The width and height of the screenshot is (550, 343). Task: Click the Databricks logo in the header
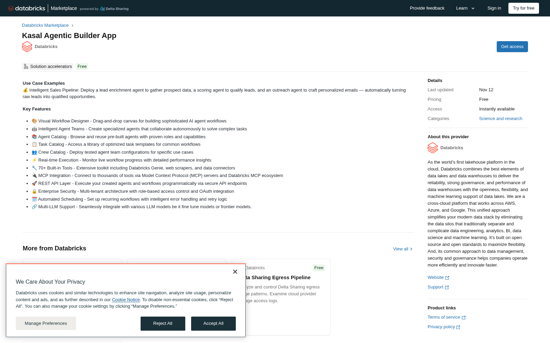point(27,8)
